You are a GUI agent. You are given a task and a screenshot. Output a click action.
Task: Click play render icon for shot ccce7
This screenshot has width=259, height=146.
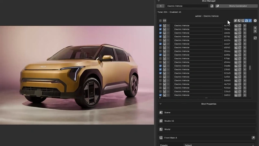[x=168, y=44]
